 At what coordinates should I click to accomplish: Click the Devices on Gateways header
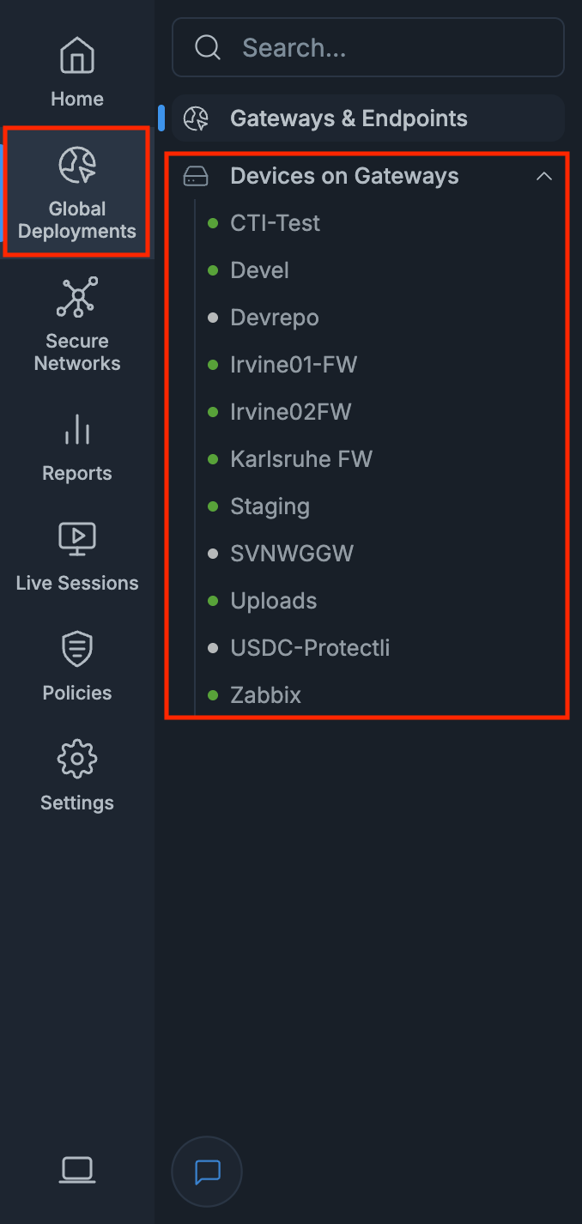tap(344, 176)
